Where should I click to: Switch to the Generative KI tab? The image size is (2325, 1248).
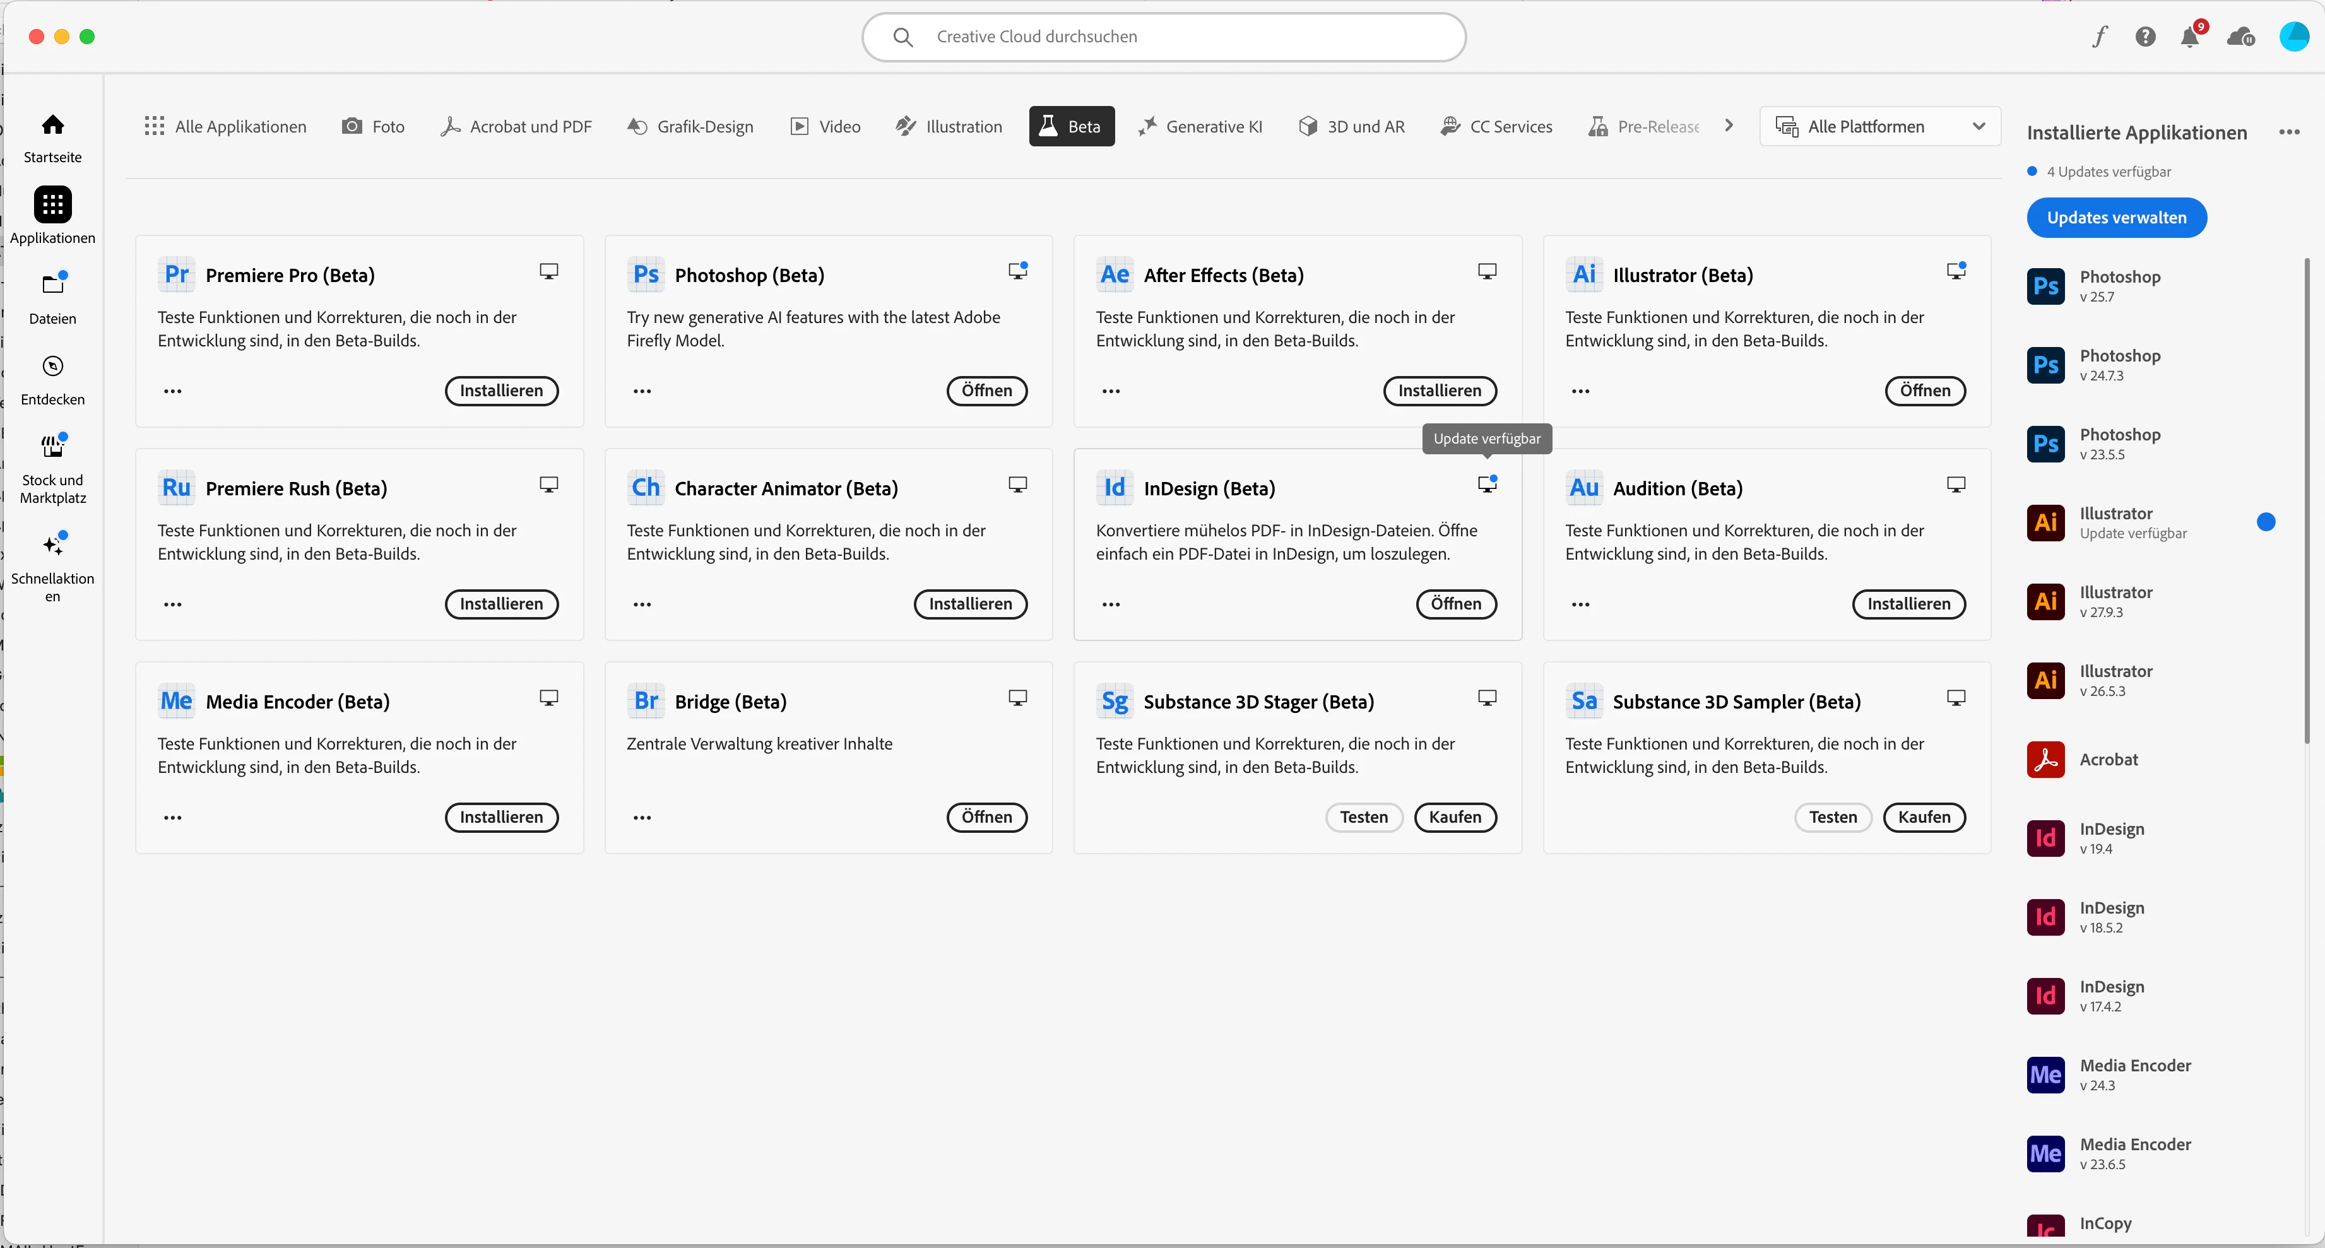click(1200, 126)
